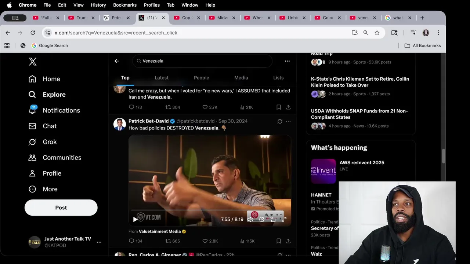Reply to Patrick Bet-David post
This screenshot has width=470, height=264.
(135, 241)
